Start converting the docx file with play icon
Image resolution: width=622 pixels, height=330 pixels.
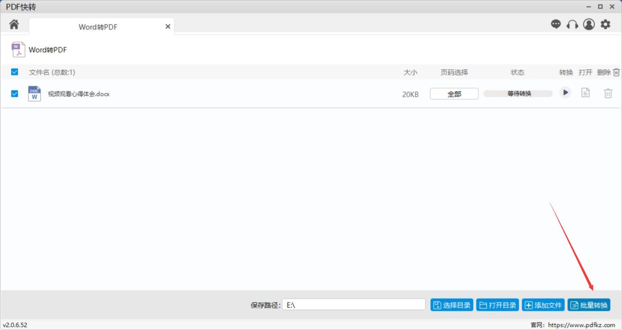pos(565,93)
